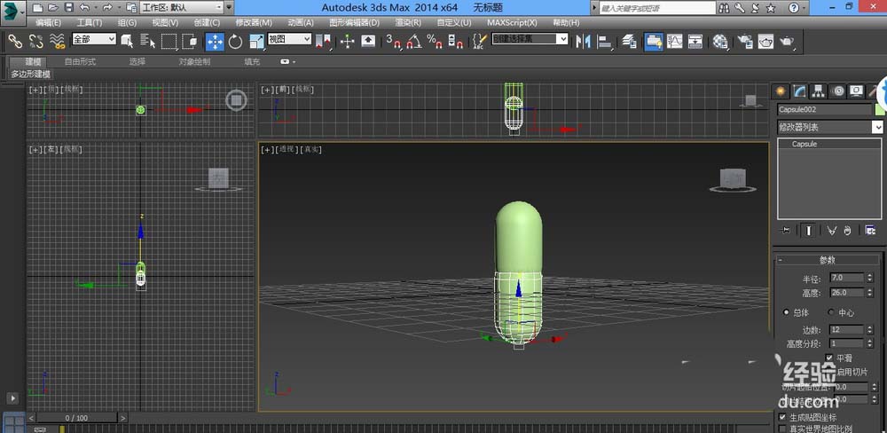Click the Open File folder icon

point(53,8)
